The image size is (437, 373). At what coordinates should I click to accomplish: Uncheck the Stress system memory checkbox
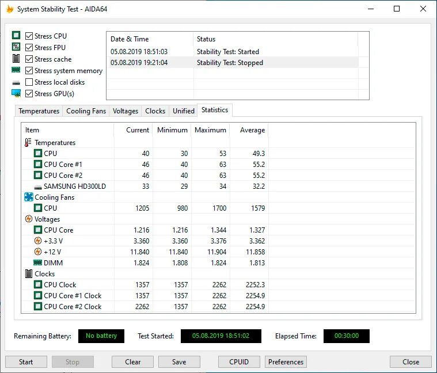29,70
